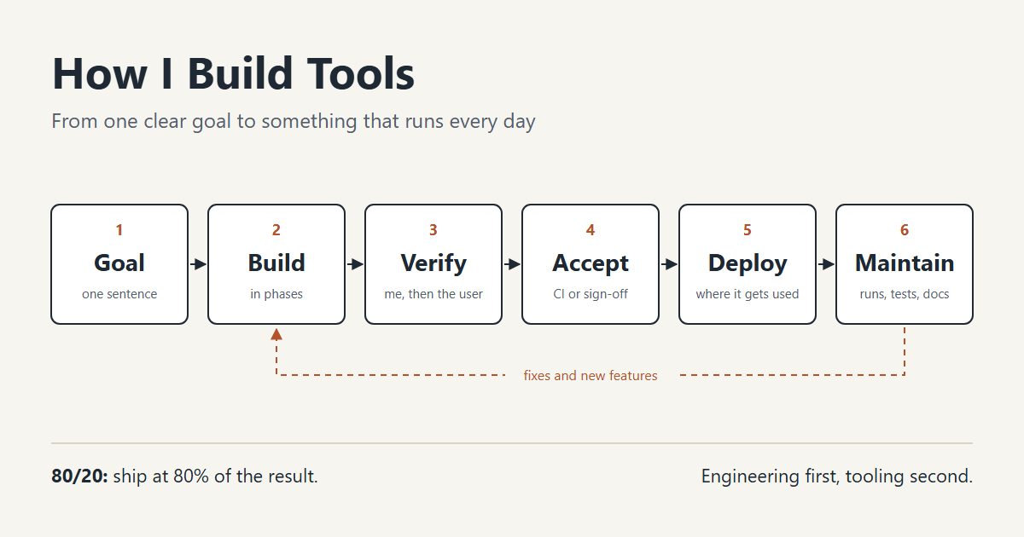Select the "80/20: ship at 80% of the result." note
Image resolution: width=1024 pixels, height=537 pixels.
point(184,476)
